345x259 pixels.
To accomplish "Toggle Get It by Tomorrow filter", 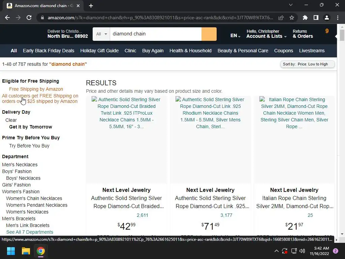I will coord(31,127).
